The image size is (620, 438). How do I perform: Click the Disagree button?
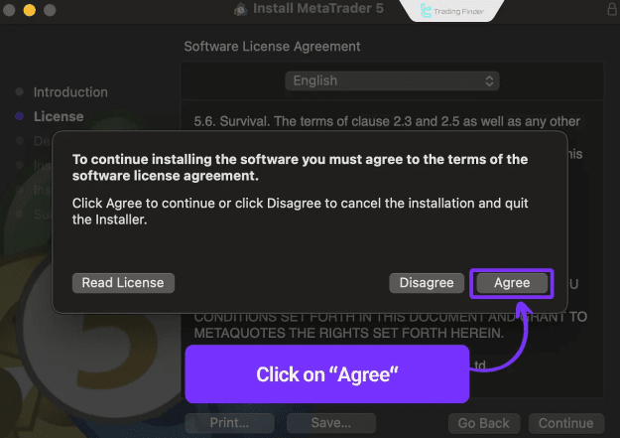point(427,283)
